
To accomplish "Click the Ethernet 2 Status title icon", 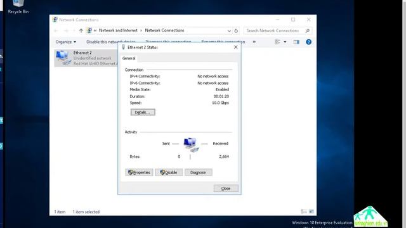I will [124, 47].
